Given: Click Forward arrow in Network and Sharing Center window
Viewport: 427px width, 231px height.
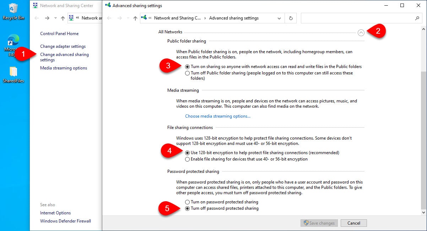Looking at the screenshot, I should tap(47, 18).
